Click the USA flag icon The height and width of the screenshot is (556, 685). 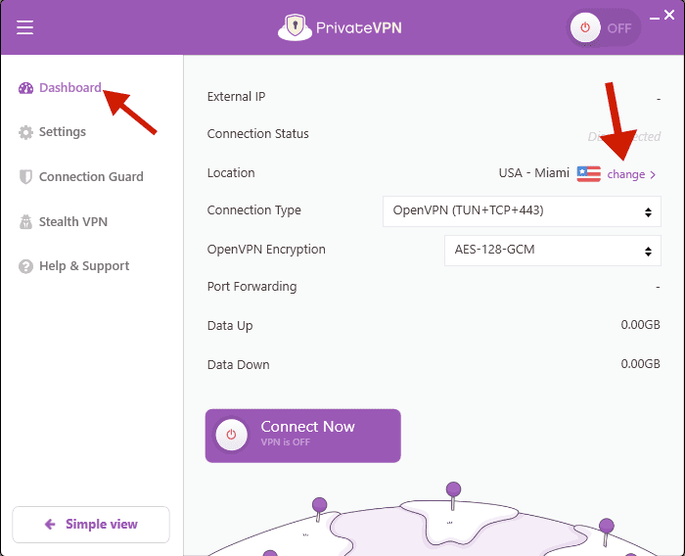[588, 174]
